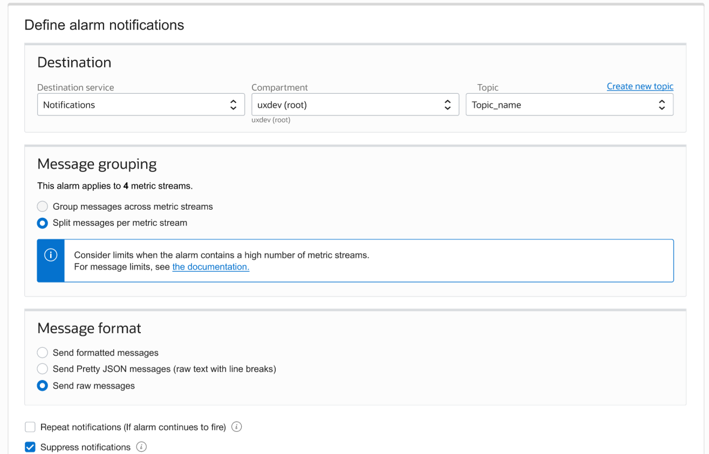The height and width of the screenshot is (454, 709).
Task: Open the documentation link
Action: pyautogui.click(x=210, y=267)
